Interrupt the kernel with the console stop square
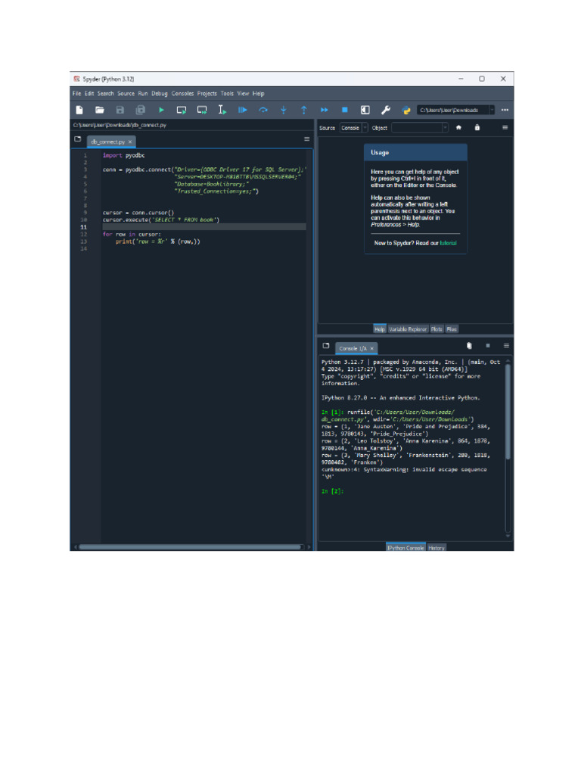Image resolution: width=581 pixels, height=775 pixels. click(488, 346)
